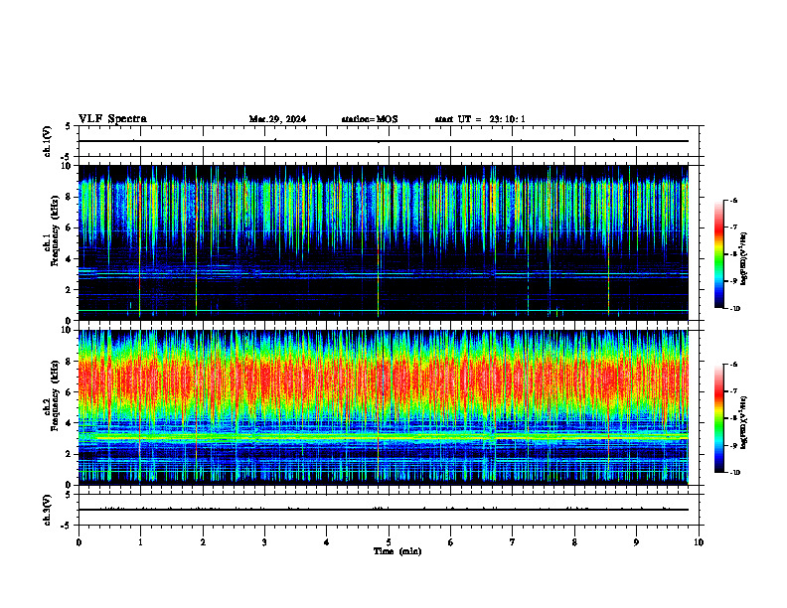Click the time axis tick label "5"

[x=389, y=542]
